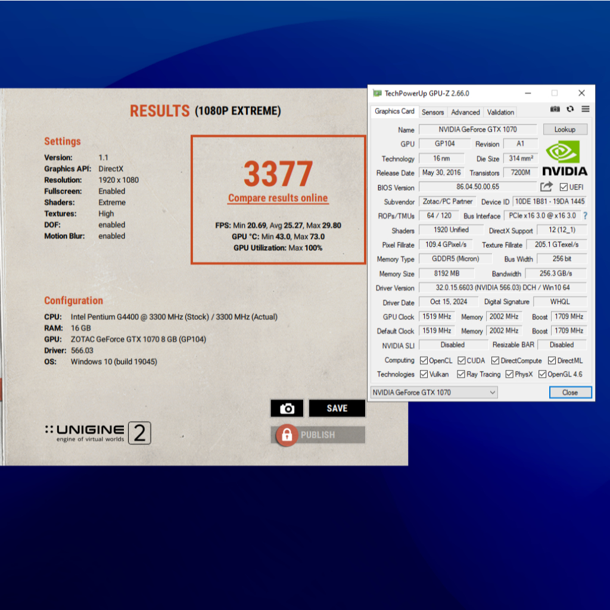Image resolution: width=610 pixels, height=610 pixels.
Task: Click Pixel Fillrate 109.4 GPixel/s value
Action: tap(446, 245)
